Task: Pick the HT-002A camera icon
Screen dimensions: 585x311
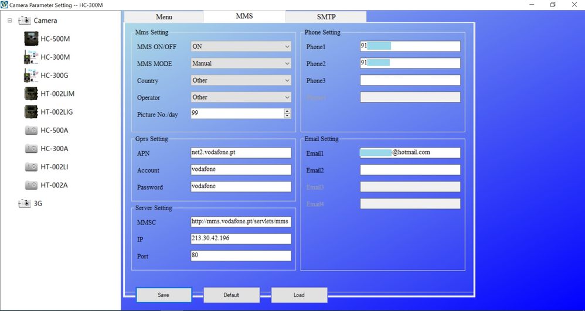Action: click(30, 185)
